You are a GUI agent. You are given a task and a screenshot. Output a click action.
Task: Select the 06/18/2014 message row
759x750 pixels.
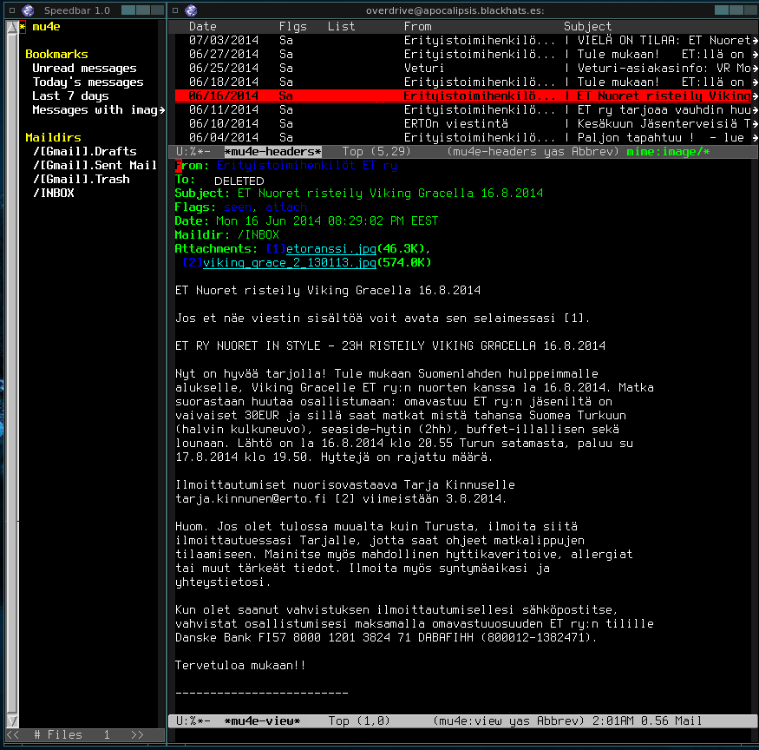463,82
